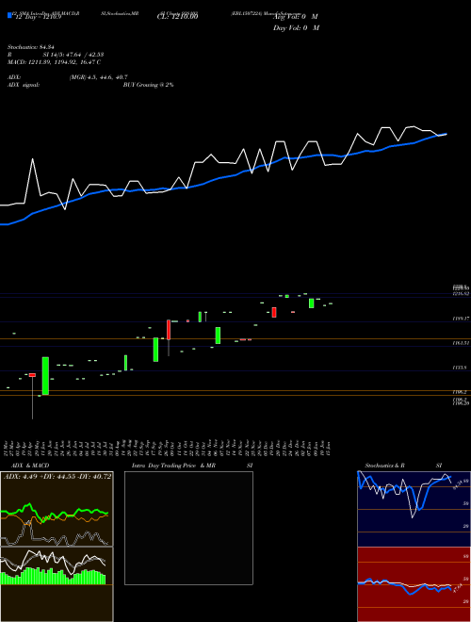Click the "MACD: 1211.39, 1194.92, 16.47 C" line
This screenshot has width=471, height=622.
coord(54,62)
